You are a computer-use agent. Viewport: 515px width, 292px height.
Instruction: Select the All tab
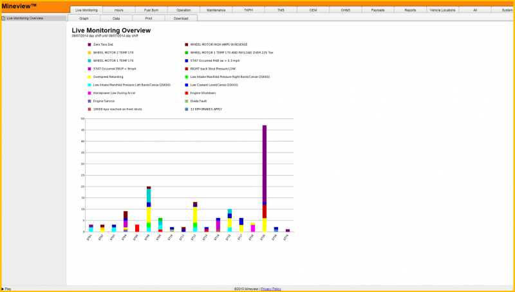(475, 10)
